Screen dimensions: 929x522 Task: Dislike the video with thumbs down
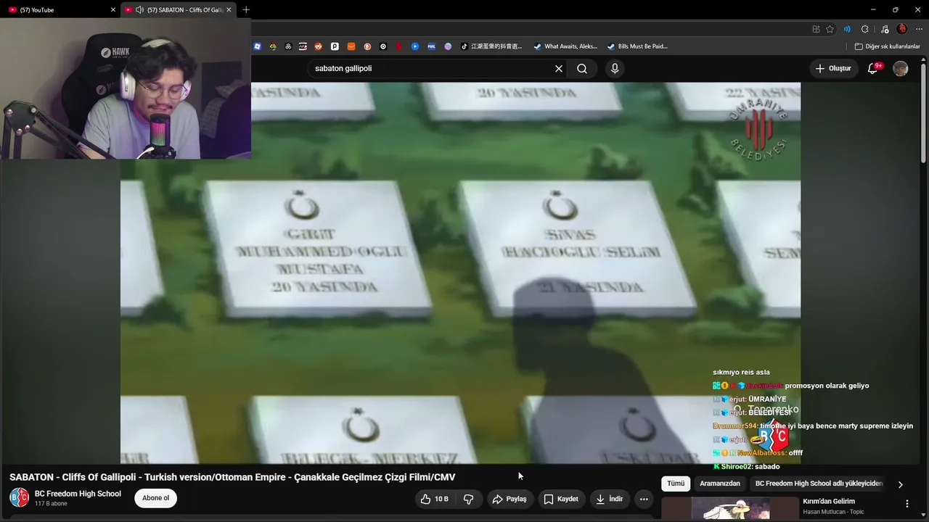coord(469,499)
